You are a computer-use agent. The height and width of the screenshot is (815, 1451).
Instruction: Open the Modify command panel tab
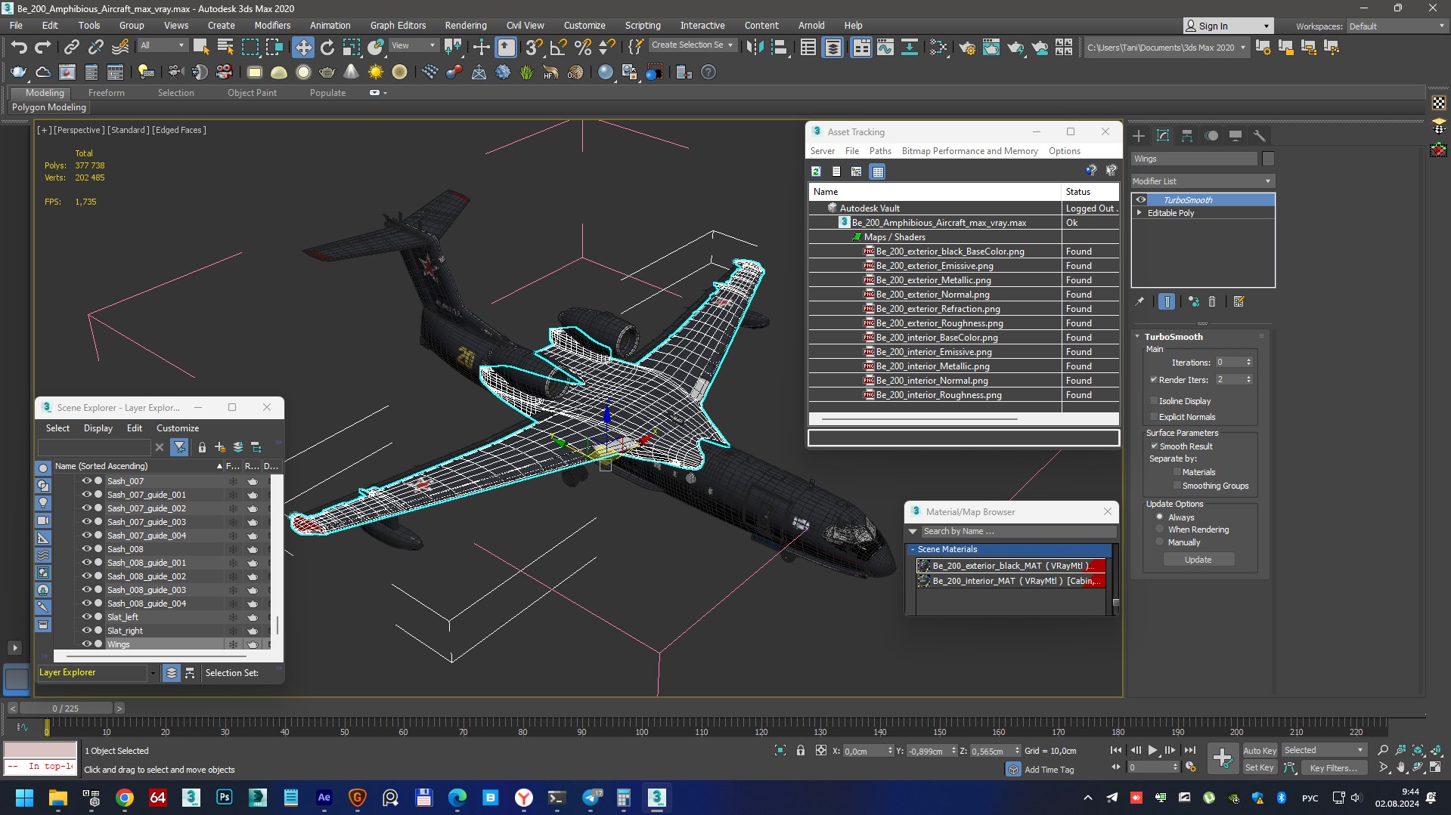pos(1163,136)
